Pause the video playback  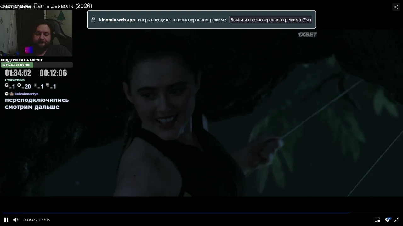[6, 220]
